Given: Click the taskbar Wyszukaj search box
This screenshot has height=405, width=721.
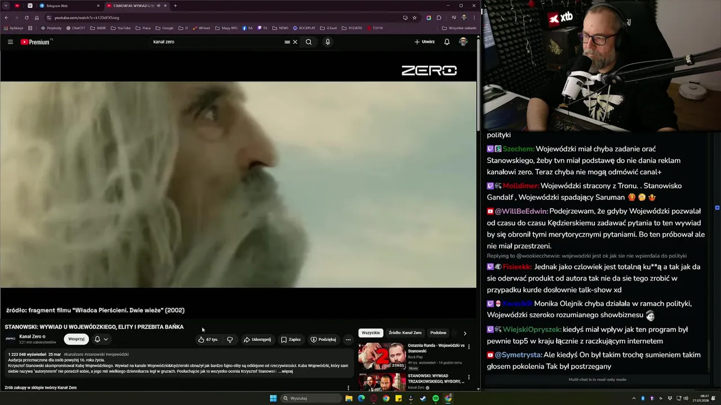Looking at the screenshot, I should pos(311,398).
